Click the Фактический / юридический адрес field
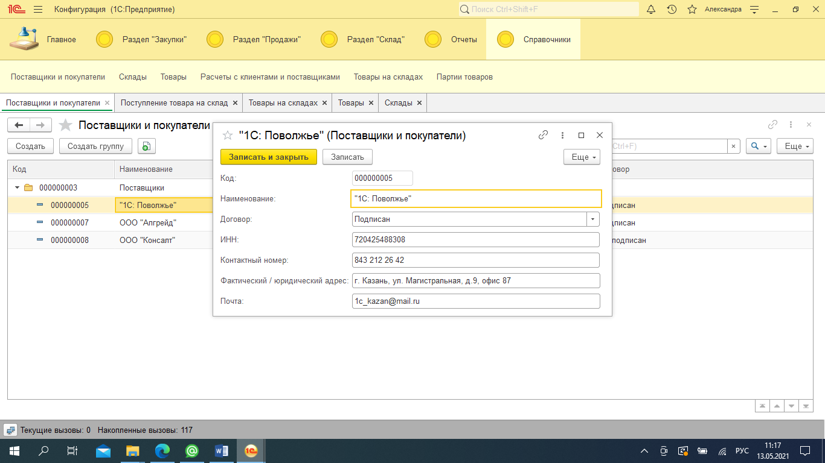825x463 pixels. (476, 280)
